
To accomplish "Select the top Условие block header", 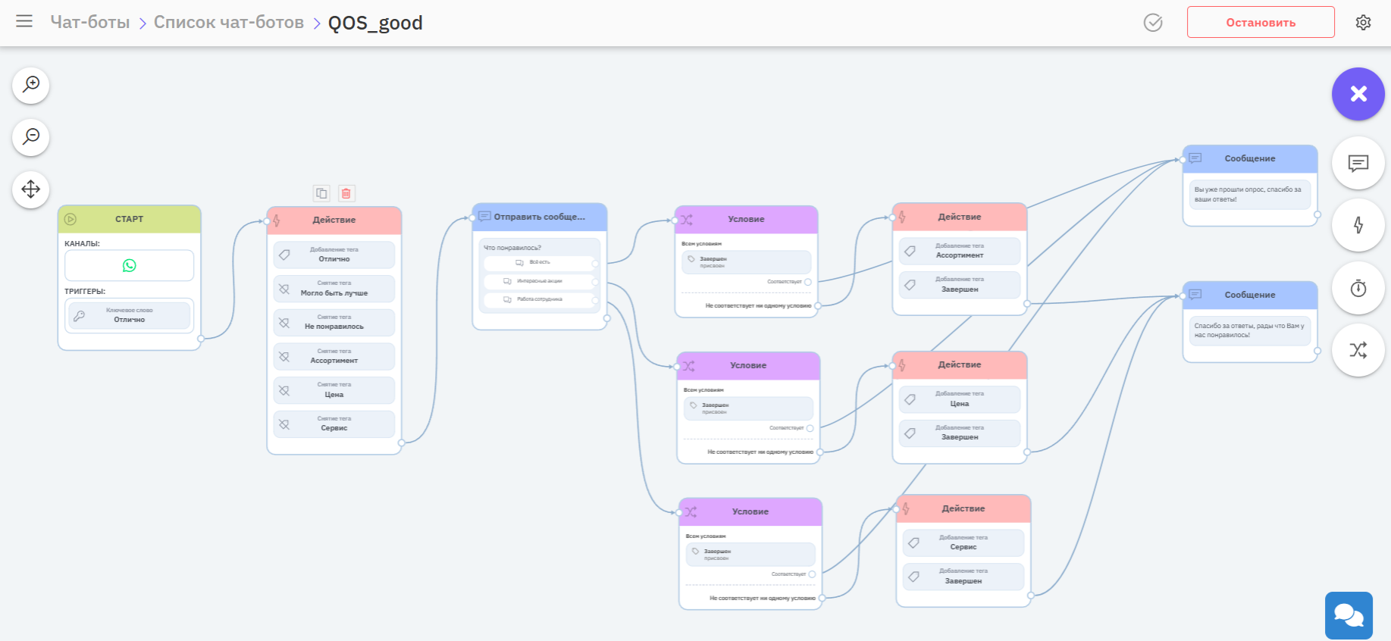I will [747, 219].
